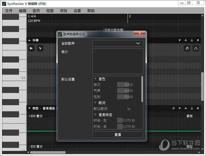Click maximize icon in 参数 panel header
This screenshot has width=206, height=156.
click(192, 108)
